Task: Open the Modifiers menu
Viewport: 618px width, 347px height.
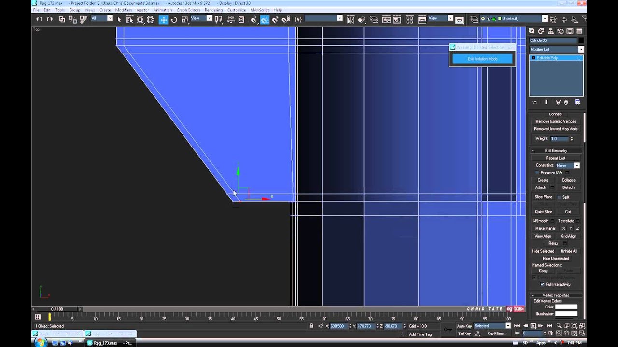Action: coord(124,10)
